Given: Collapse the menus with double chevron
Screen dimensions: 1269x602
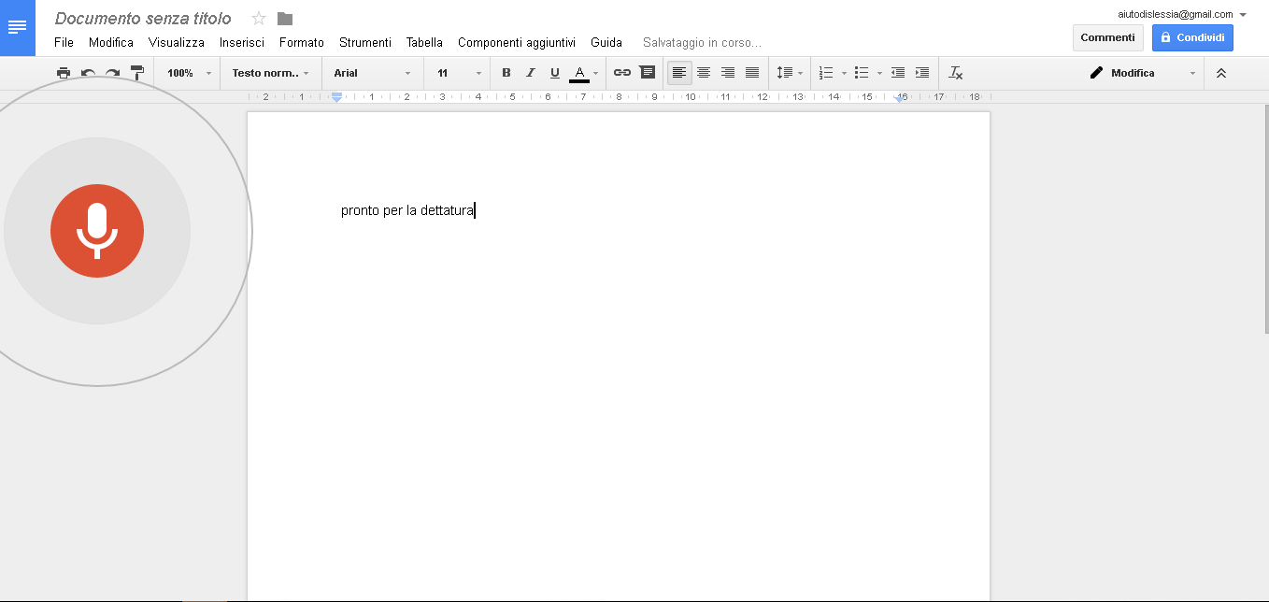Looking at the screenshot, I should pos(1220,73).
